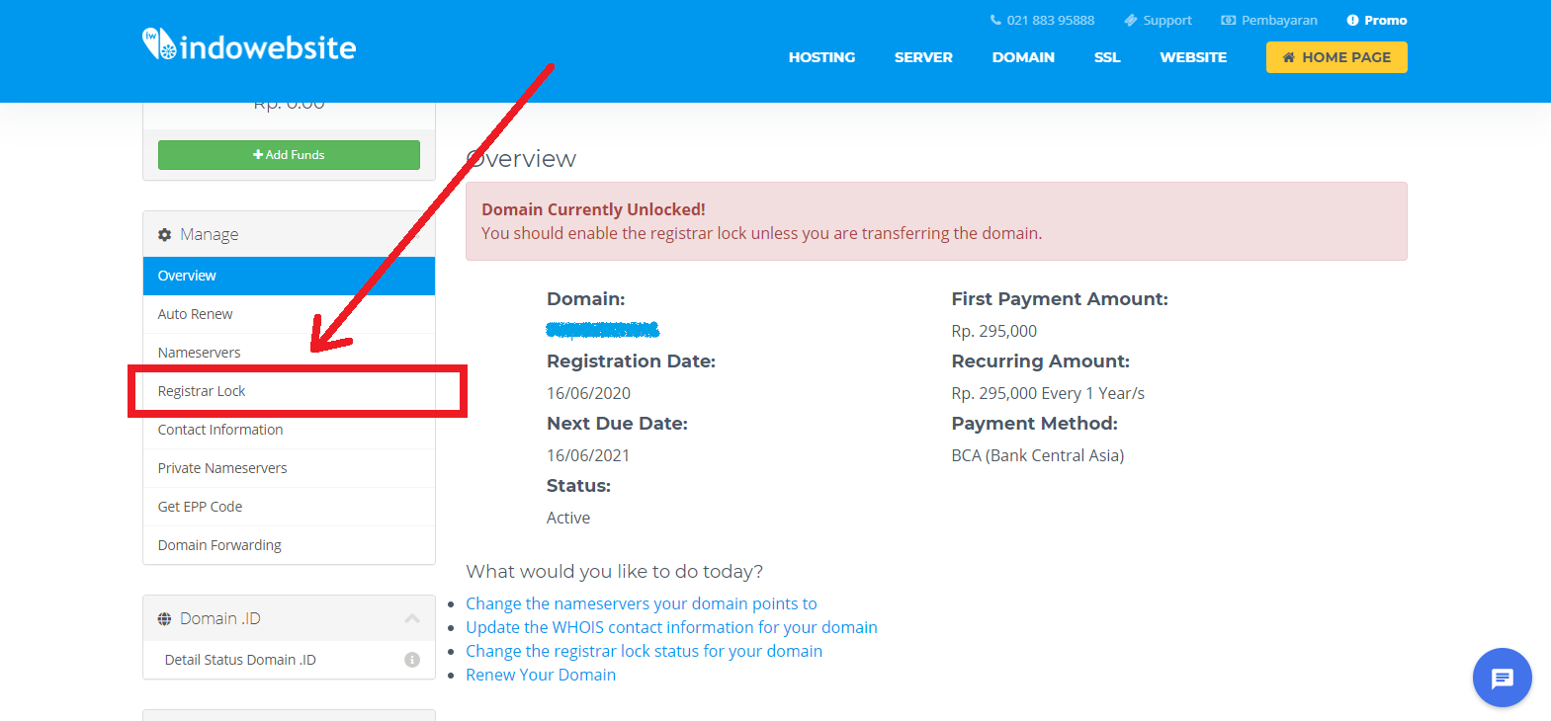Click the green Add Funds button

click(x=289, y=155)
